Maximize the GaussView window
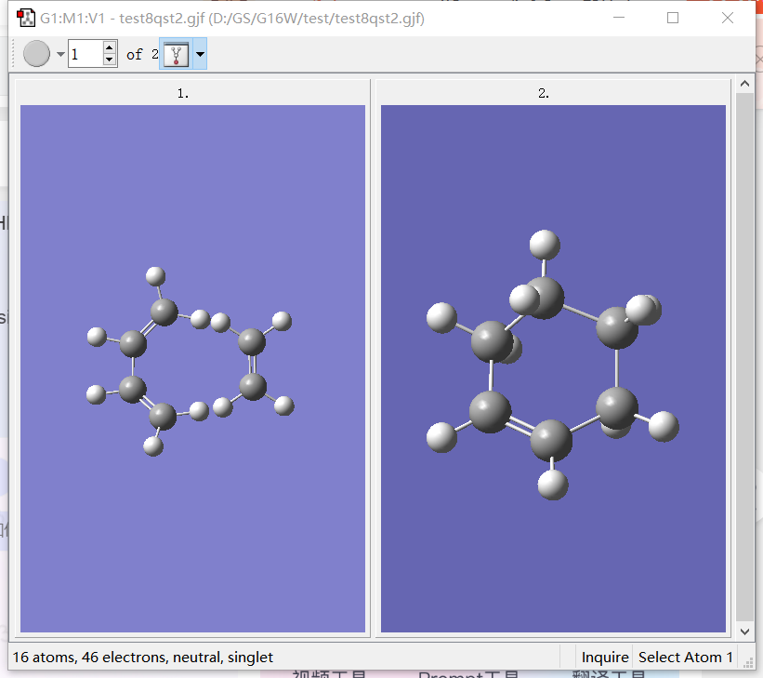 (x=673, y=18)
